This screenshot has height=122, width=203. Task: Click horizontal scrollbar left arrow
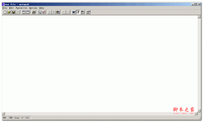tap(3, 114)
